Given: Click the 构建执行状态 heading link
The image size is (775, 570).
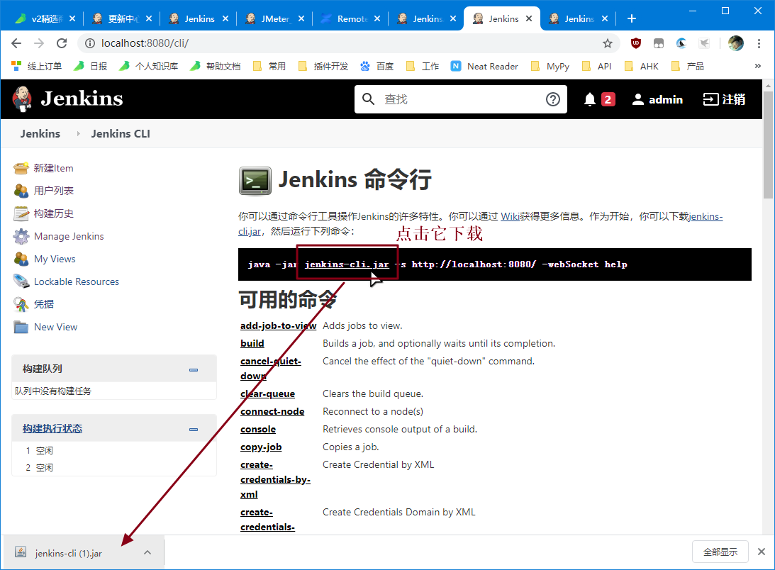Looking at the screenshot, I should click(52, 429).
